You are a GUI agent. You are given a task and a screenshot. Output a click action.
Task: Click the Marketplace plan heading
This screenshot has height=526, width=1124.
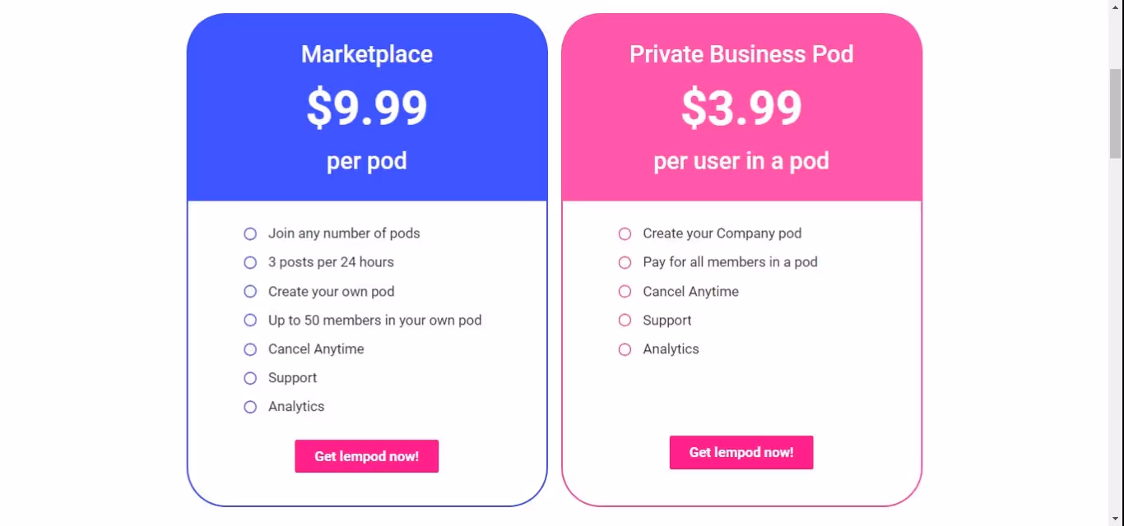tap(366, 54)
